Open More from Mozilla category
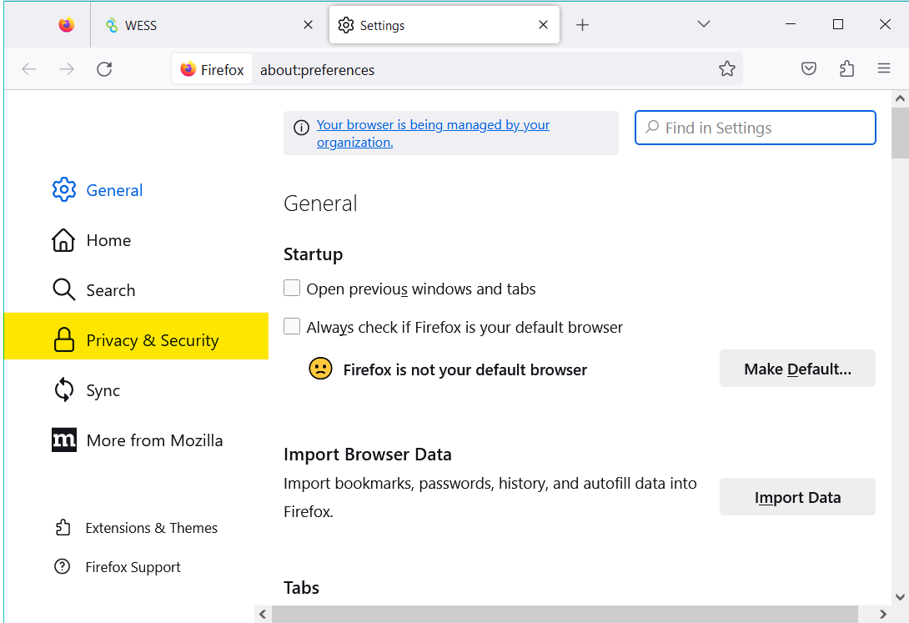This screenshot has width=909, height=623. coord(138,440)
